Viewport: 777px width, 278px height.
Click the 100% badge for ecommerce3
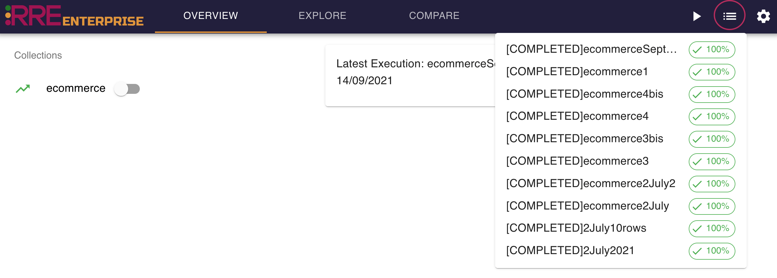click(x=711, y=161)
